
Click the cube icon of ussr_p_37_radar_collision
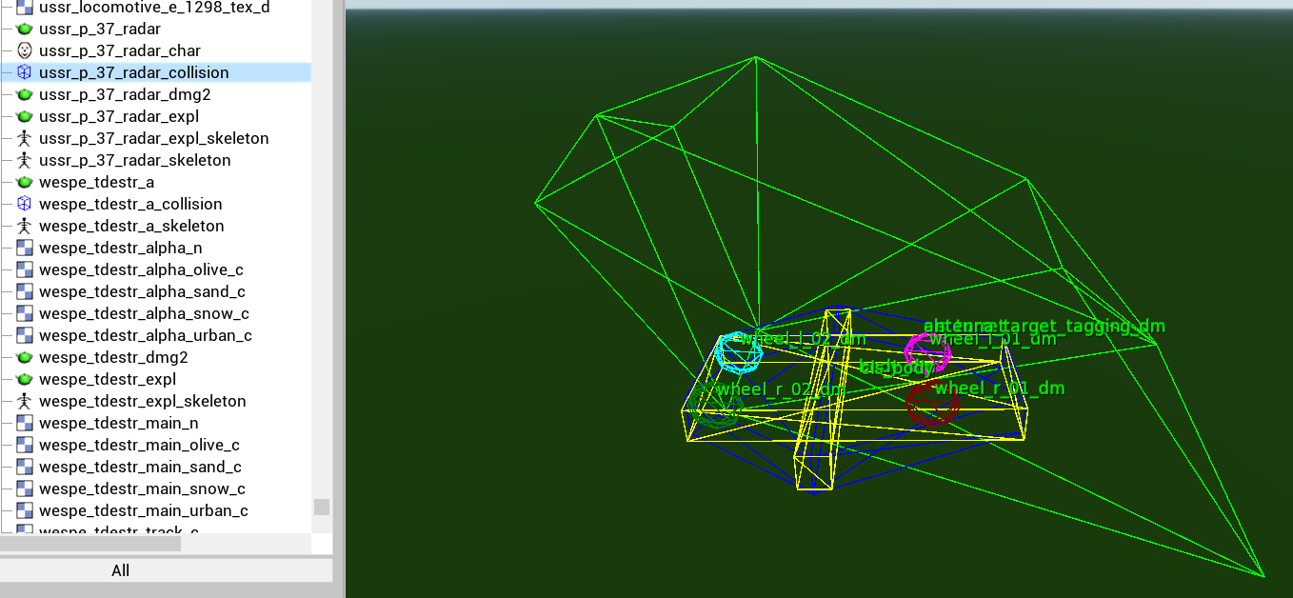25,72
